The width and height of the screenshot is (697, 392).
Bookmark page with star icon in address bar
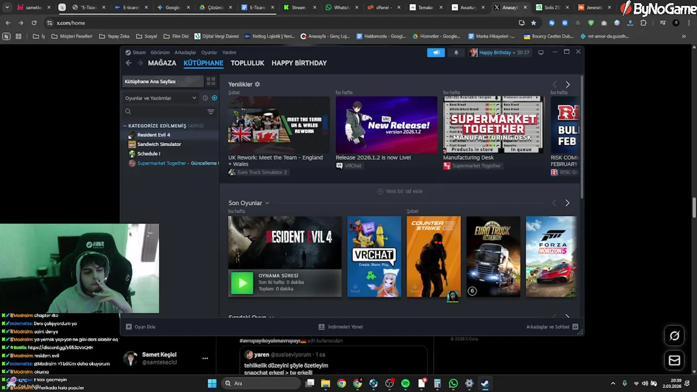[534, 23]
